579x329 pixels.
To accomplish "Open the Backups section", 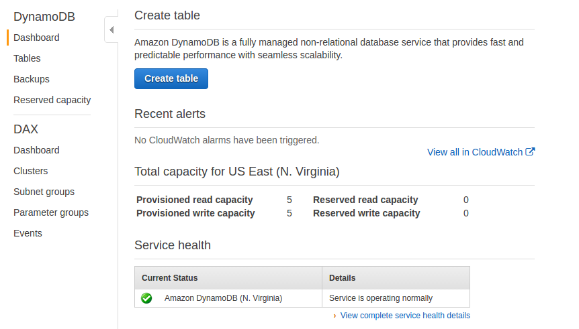I will tap(32, 79).
